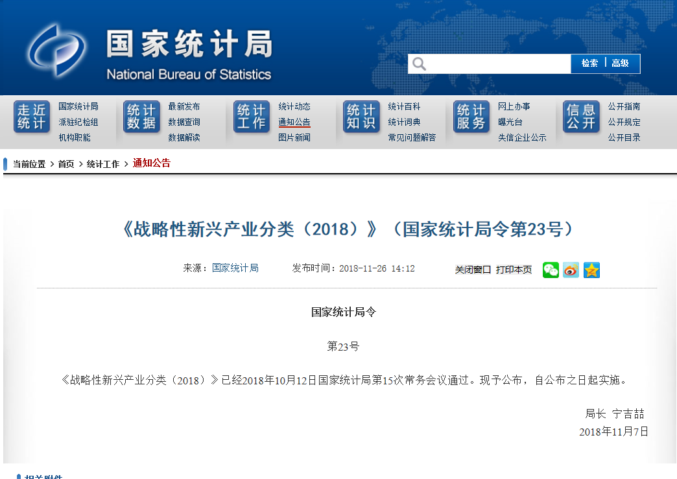Open the 统计服务 section icon
This screenshot has height=479, width=677.
click(471, 117)
